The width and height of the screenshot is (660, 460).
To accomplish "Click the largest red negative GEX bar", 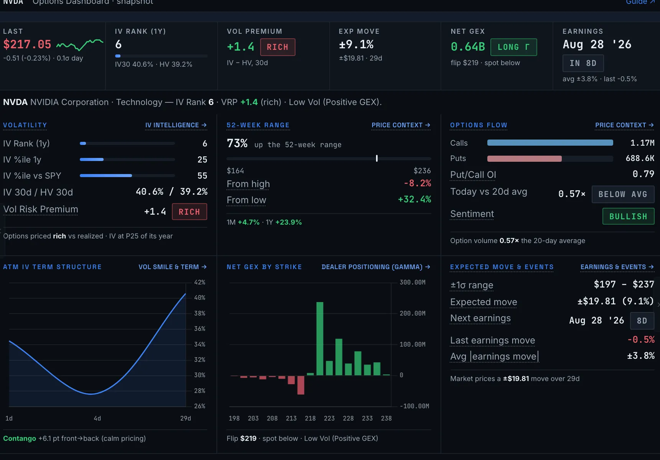I will 301,385.
